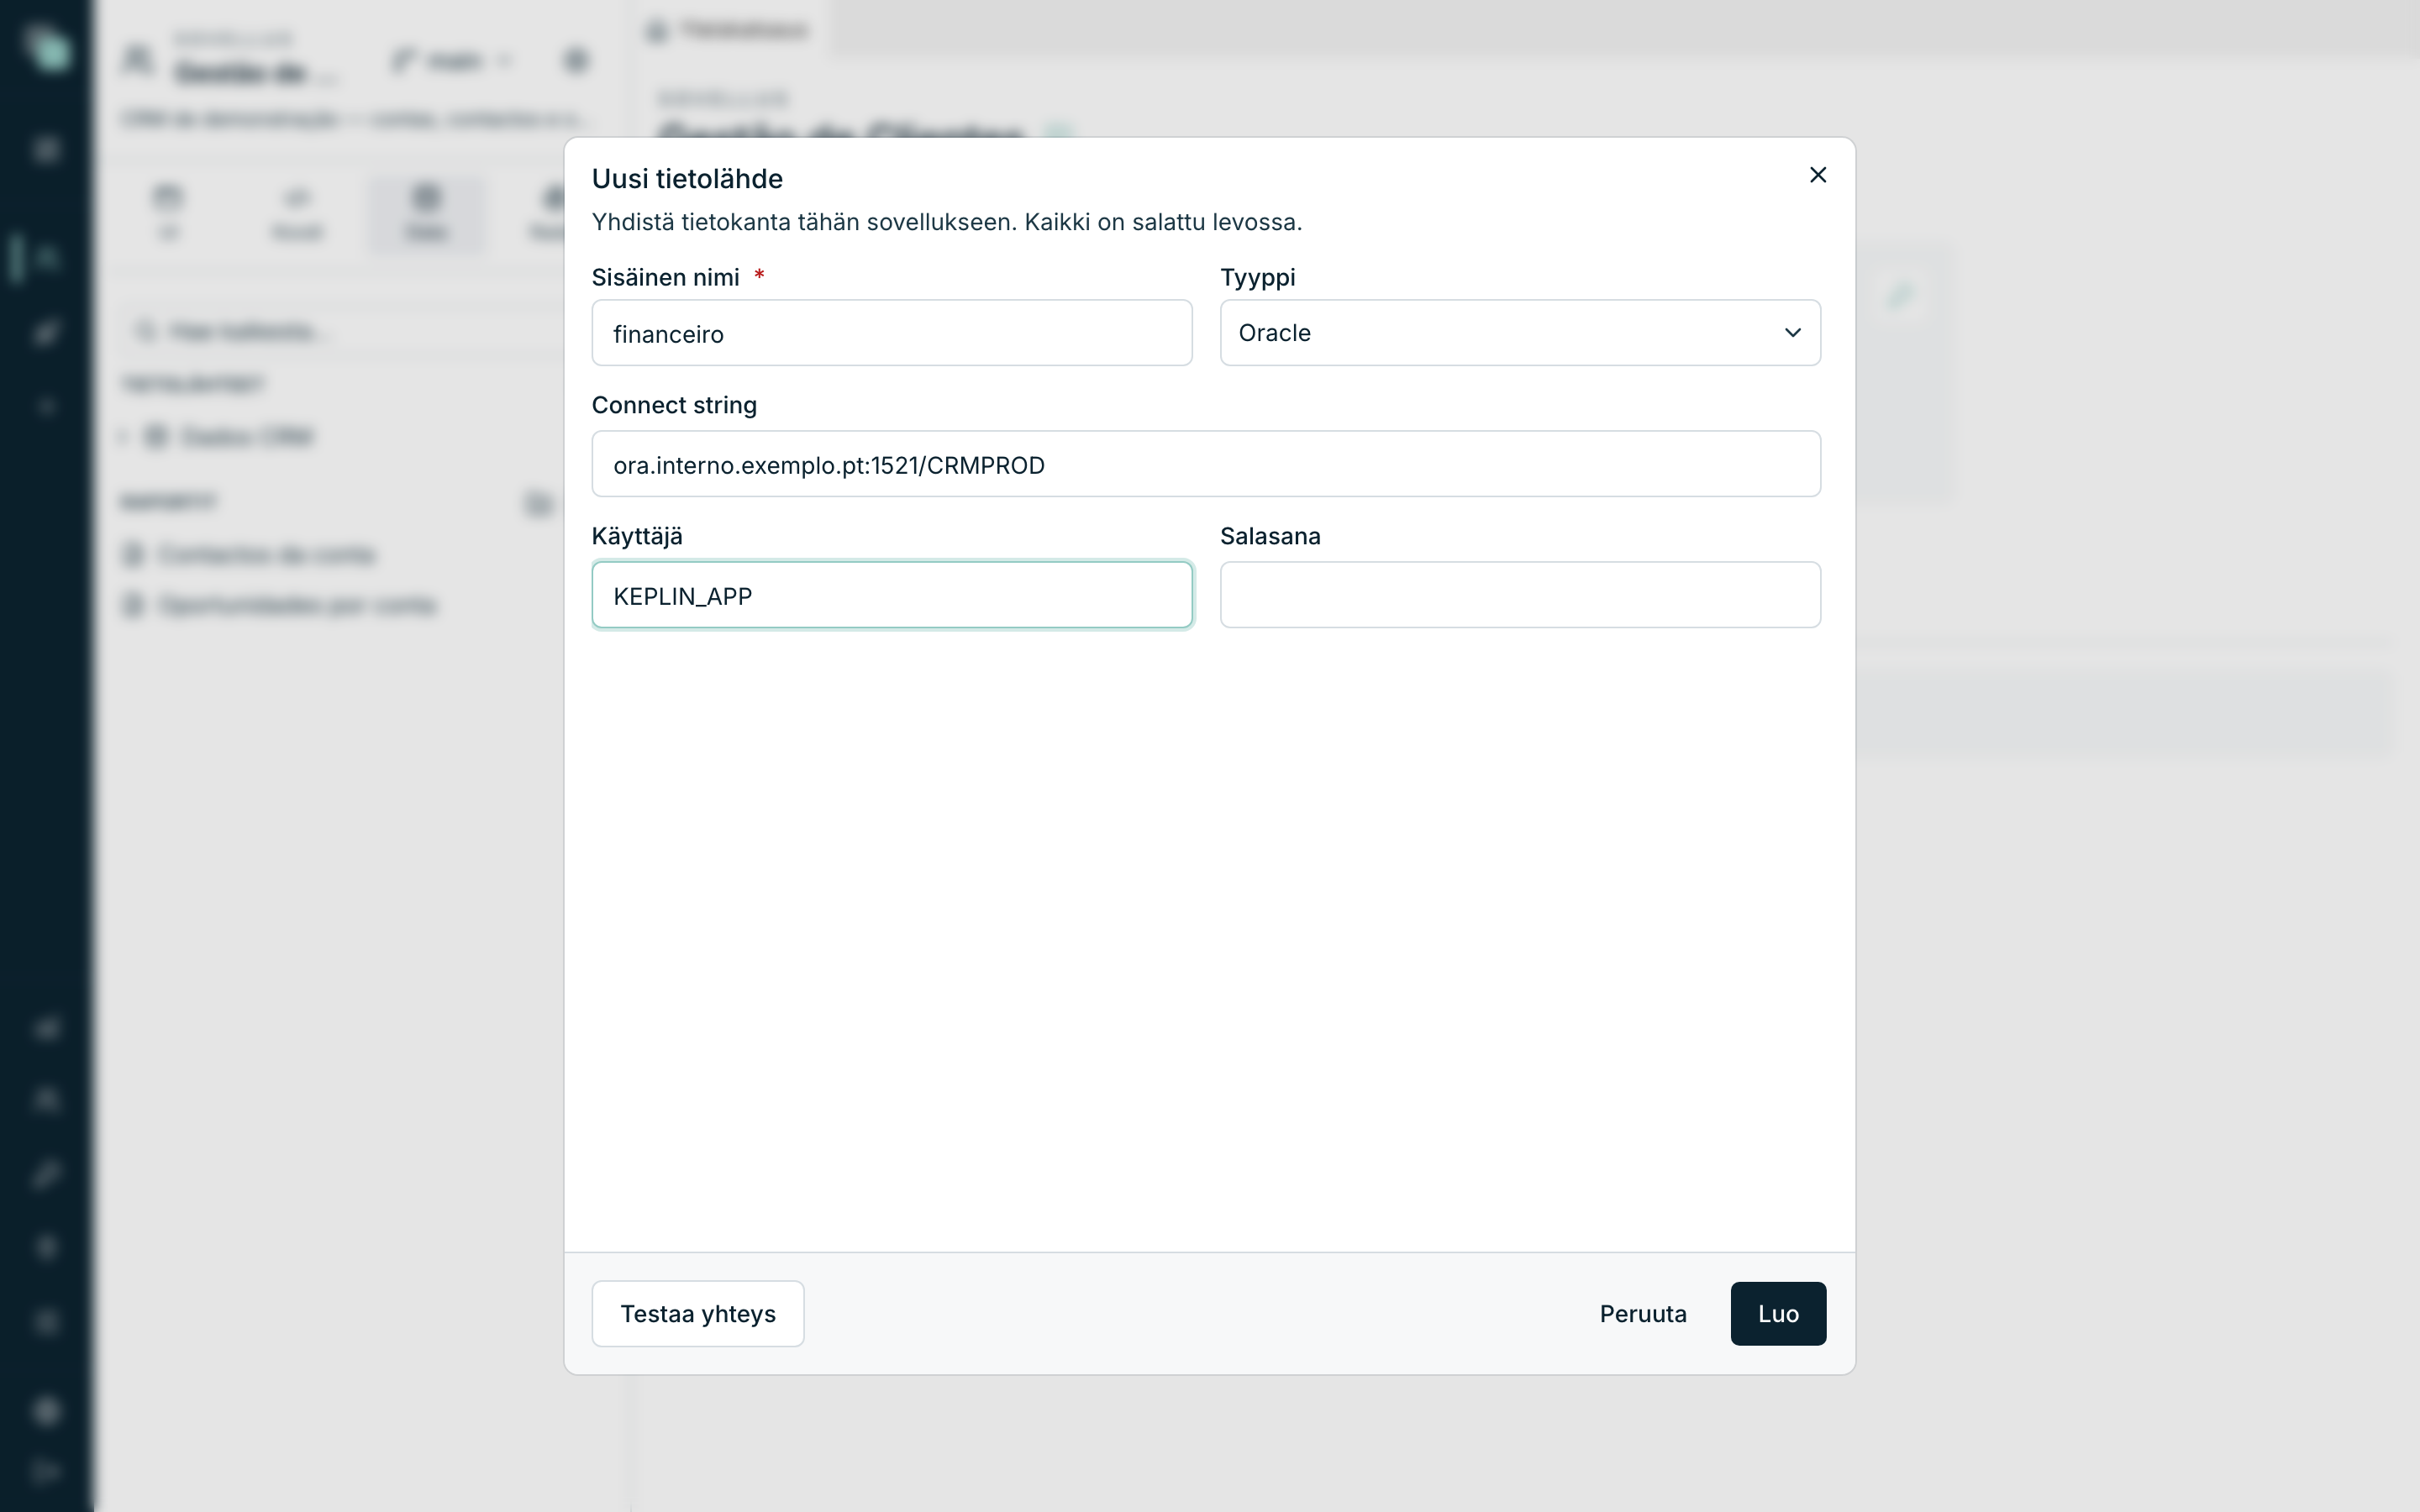Create the data source with Luo
The width and height of the screenshot is (2420, 1512).
tap(1778, 1313)
